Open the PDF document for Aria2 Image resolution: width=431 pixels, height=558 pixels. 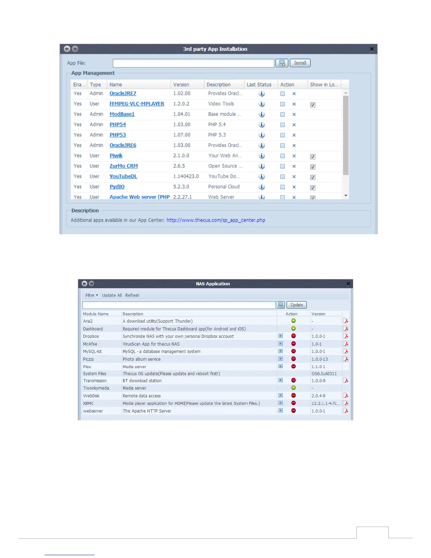345,321
